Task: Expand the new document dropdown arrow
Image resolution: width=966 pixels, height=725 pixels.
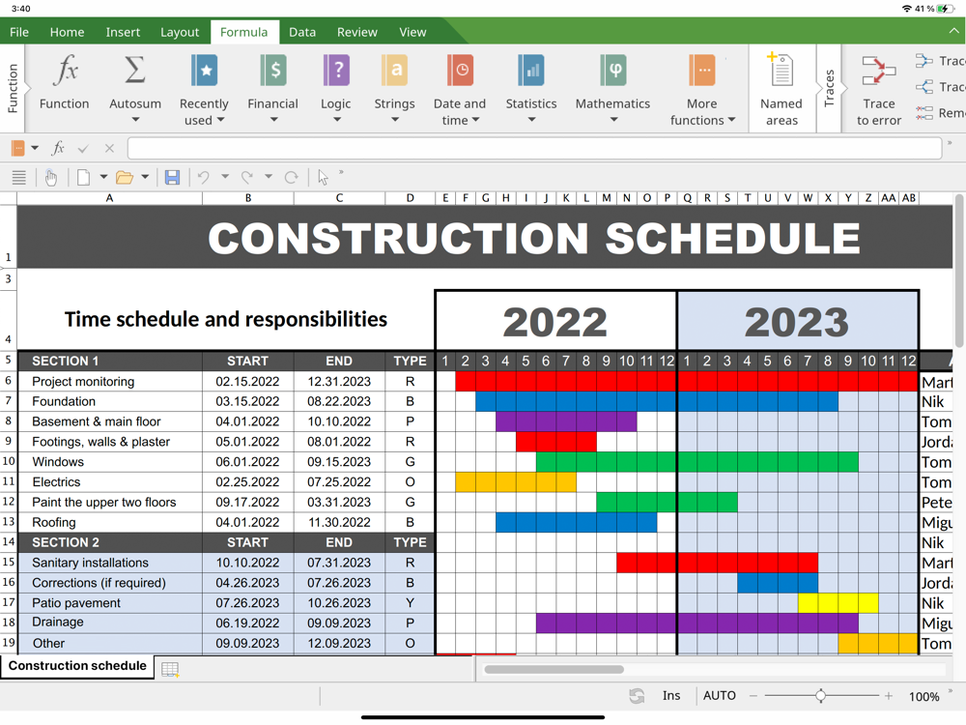Action: click(103, 177)
